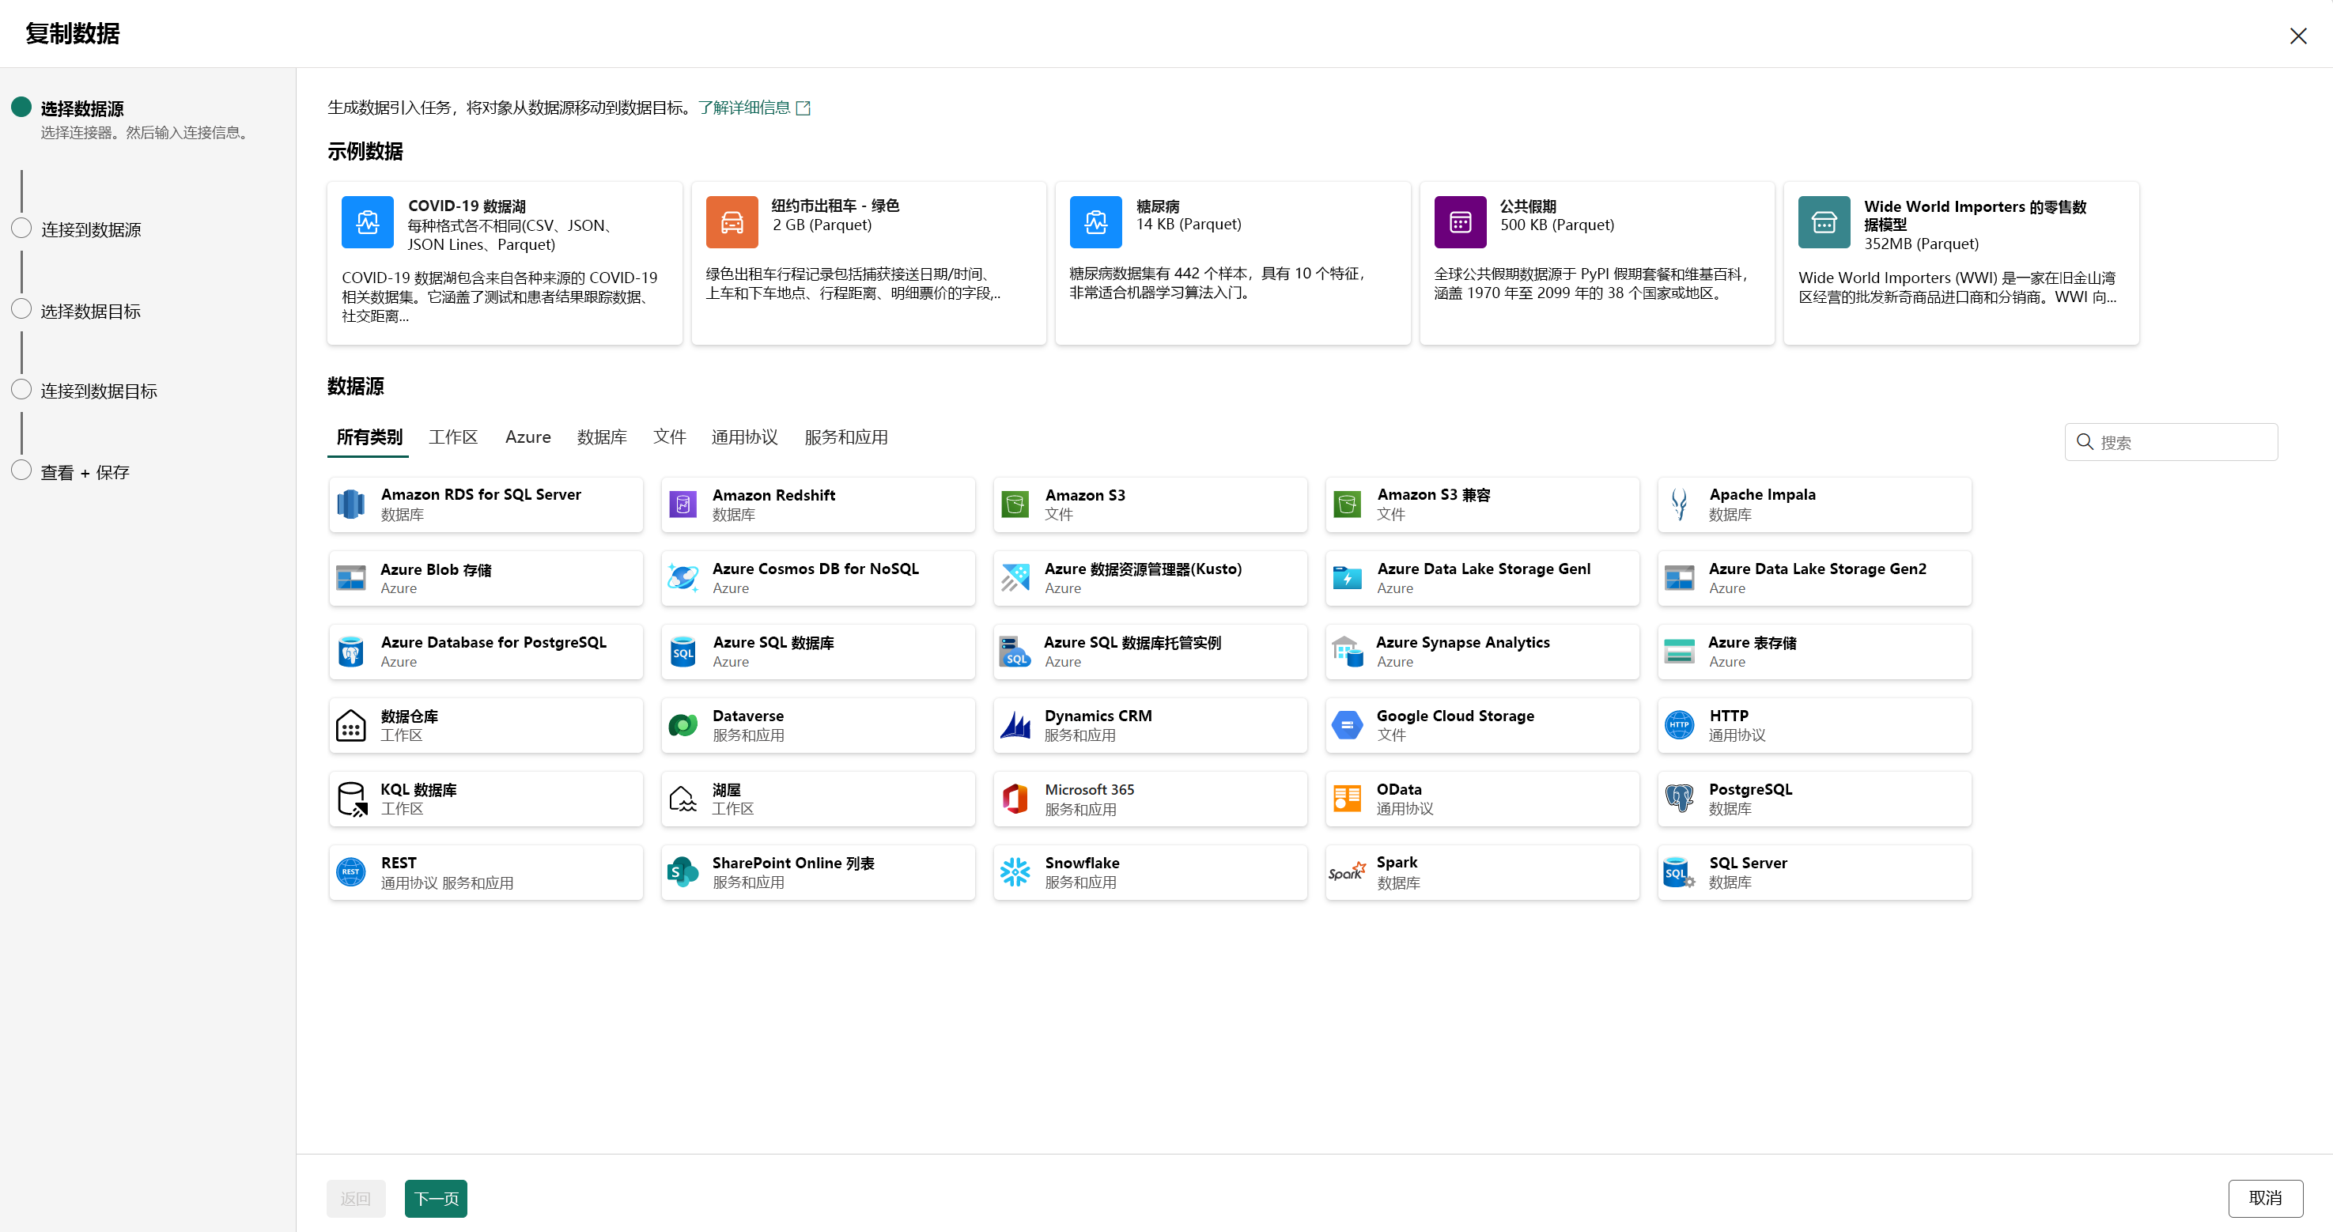Click the 数据仓库 warehouse icon

pos(350,726)
